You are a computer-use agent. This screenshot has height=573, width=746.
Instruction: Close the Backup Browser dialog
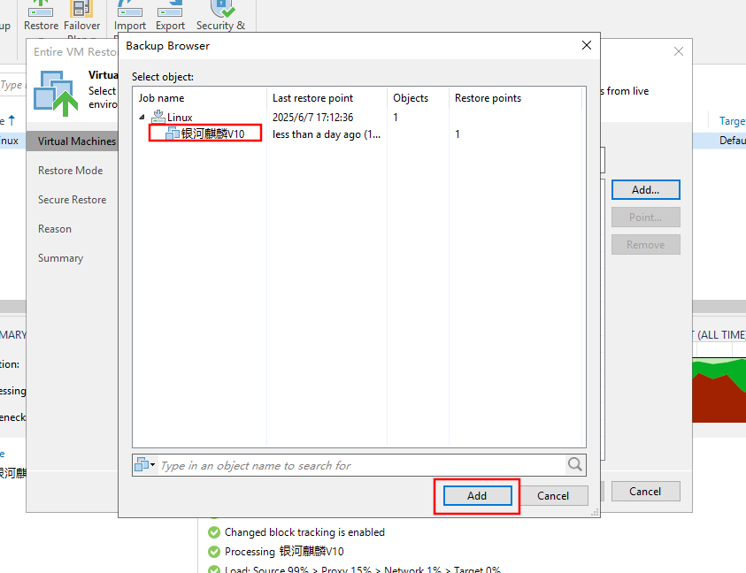click(587, 45)
